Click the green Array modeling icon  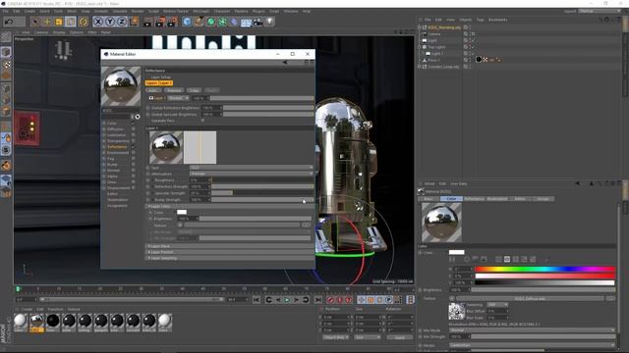coord(222,22)
